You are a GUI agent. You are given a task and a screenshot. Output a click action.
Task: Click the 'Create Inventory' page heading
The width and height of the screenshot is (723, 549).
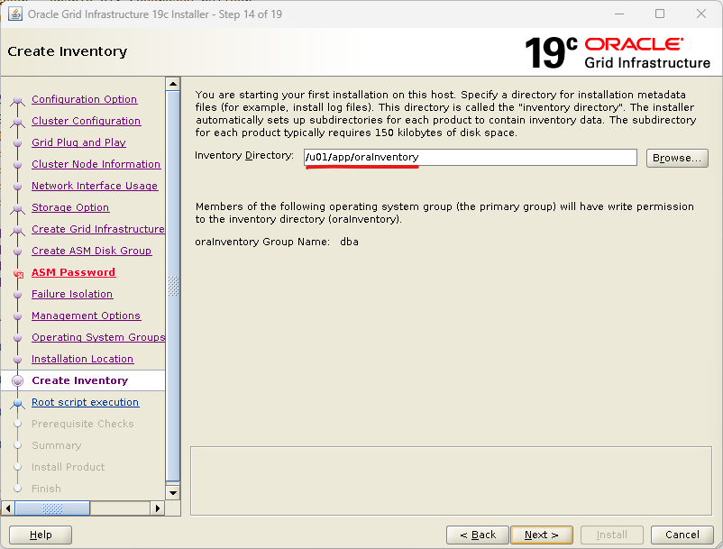[68, 51]
